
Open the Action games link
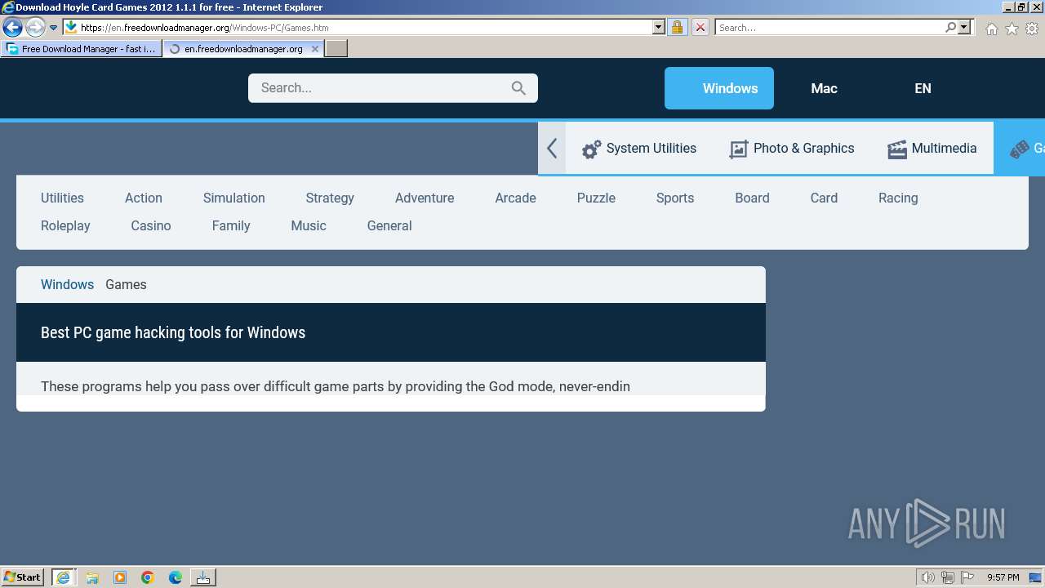[x=144, y=198]
